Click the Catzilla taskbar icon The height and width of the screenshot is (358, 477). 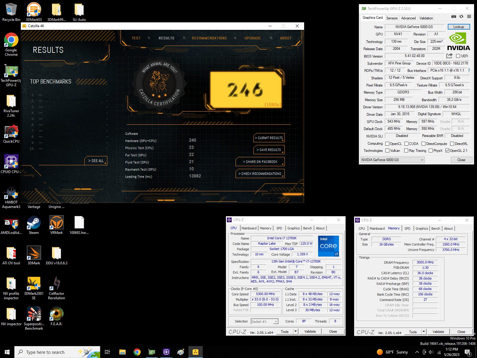click(195, 352)
